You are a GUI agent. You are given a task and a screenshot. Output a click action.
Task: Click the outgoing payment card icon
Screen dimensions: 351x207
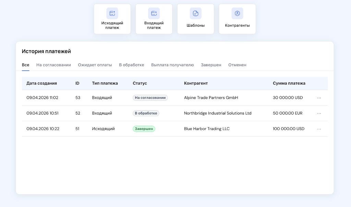coord(112,13)
